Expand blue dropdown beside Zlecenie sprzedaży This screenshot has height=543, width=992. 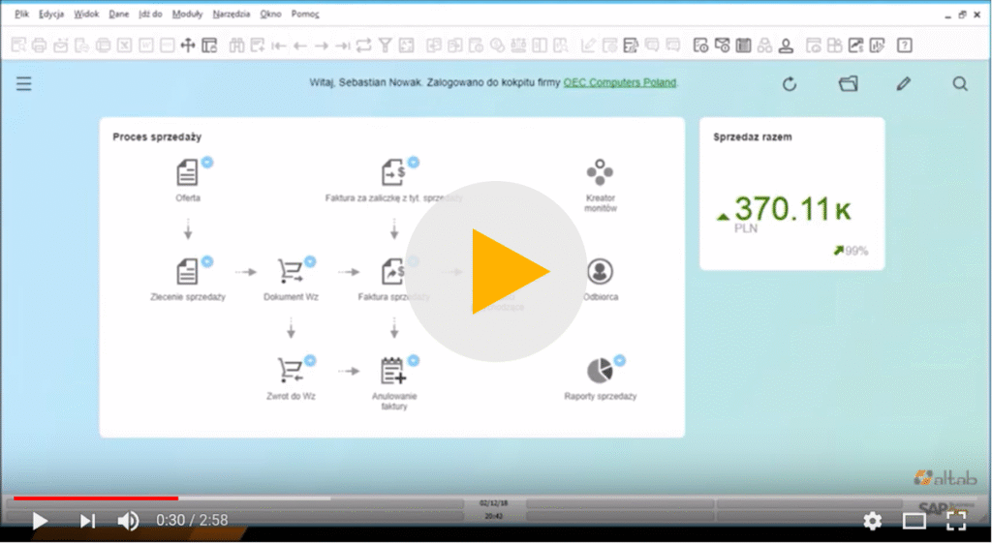207,261
